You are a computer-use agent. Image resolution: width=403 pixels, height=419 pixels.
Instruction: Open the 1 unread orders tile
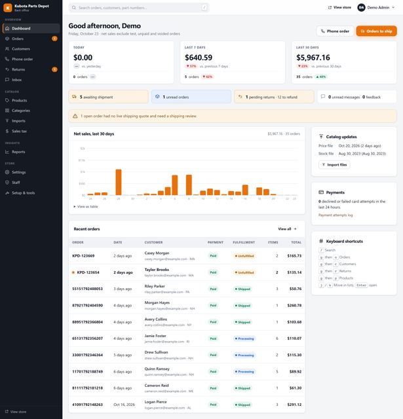click(191, 97)
